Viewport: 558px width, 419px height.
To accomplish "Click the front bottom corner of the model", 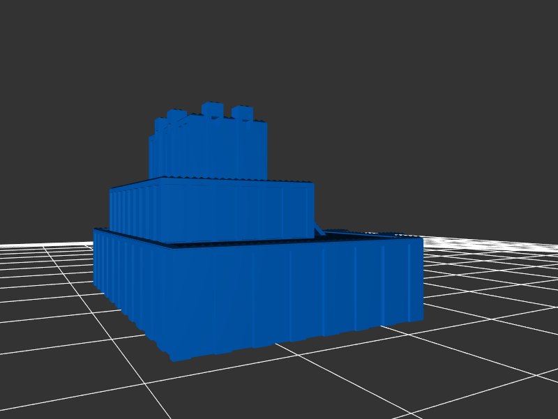I will [x=173, y=357].
